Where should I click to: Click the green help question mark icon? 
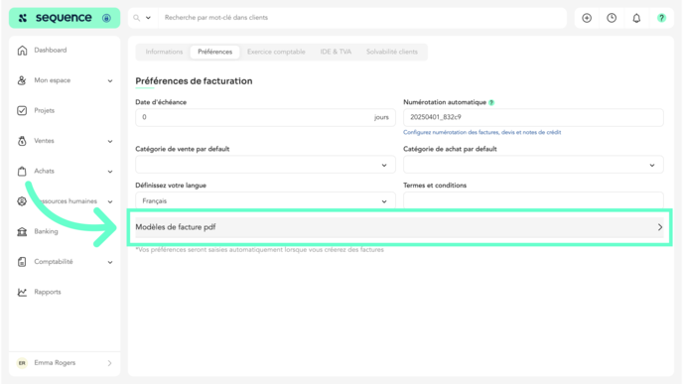661,18
